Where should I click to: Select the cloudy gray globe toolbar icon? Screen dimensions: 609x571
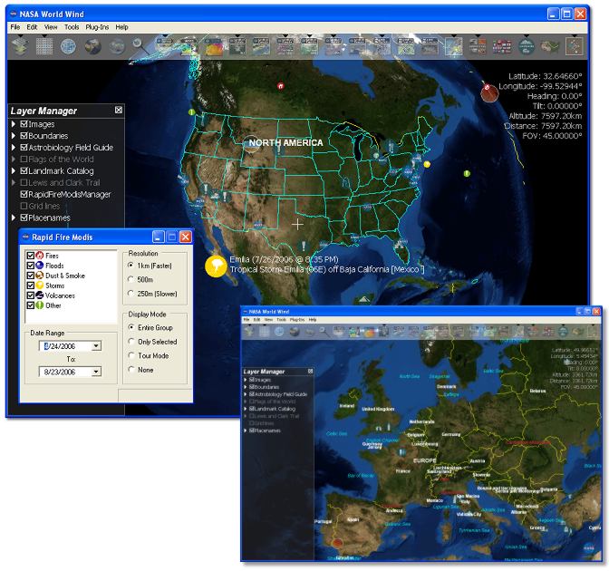pos(117,46)
